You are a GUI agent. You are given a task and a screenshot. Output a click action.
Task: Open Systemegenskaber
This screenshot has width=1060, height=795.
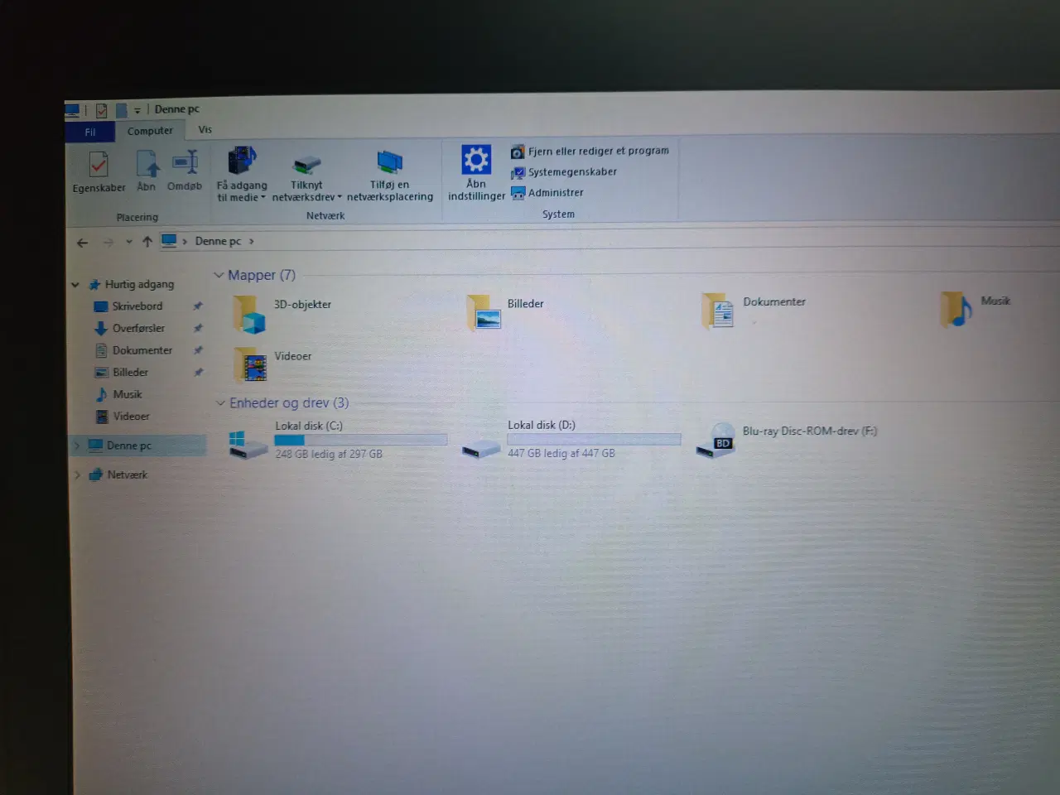564,172
